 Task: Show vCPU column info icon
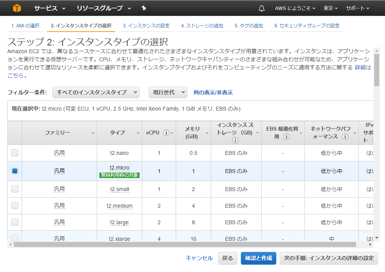point(166,133)
